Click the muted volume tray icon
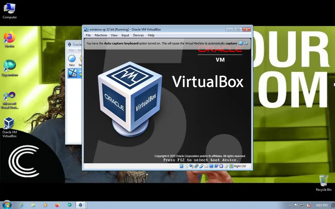Viewport: 335px width, 209px height. [309, 205]
